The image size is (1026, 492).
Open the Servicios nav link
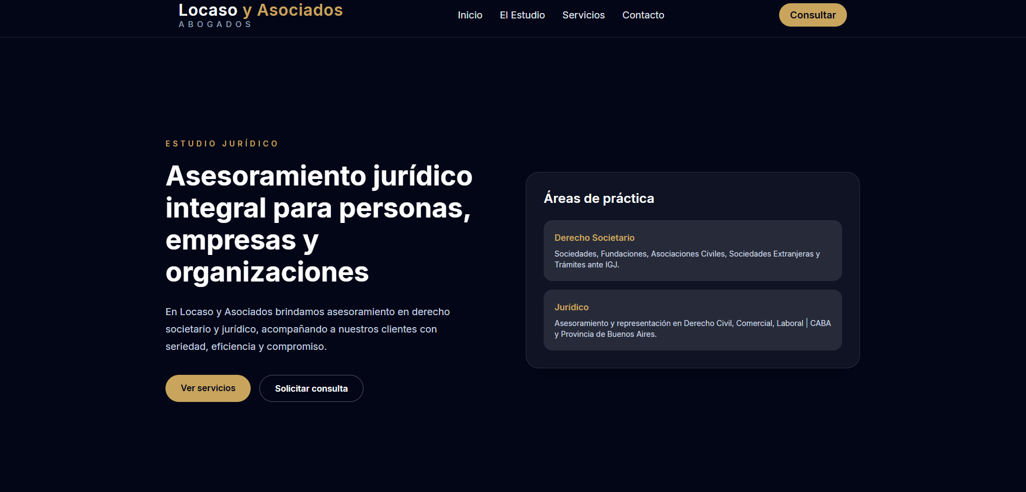click(x=583, y=15)
